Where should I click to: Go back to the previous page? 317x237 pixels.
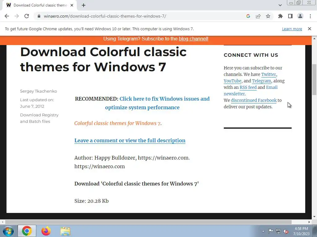(x=7, y=16)
